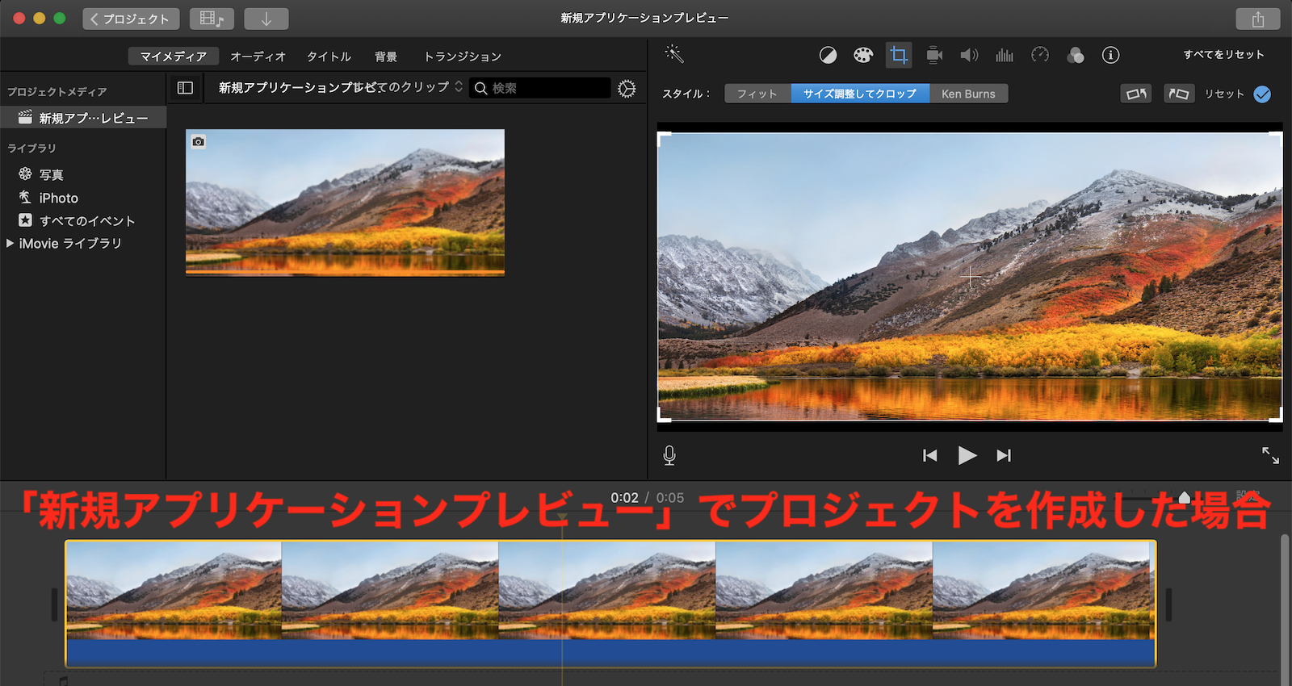Select the cropping tool icon

(898, 55)
